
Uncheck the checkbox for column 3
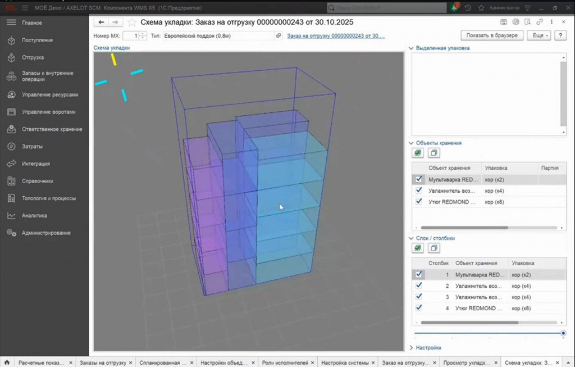point(419,297)
